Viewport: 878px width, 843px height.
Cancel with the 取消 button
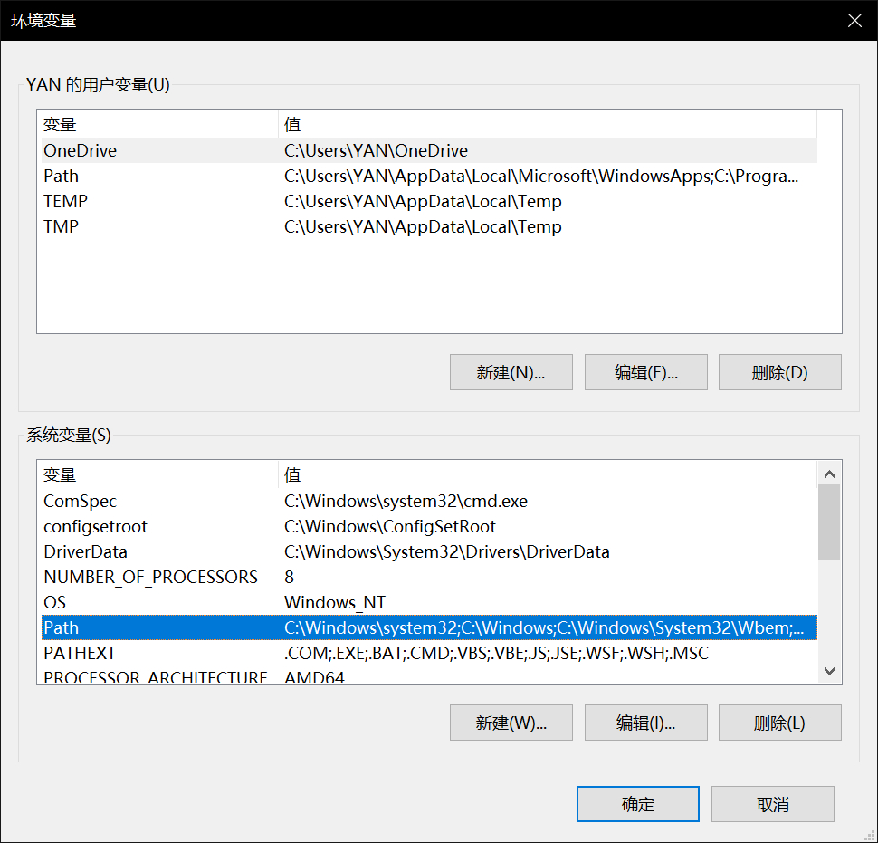(773, 804)
